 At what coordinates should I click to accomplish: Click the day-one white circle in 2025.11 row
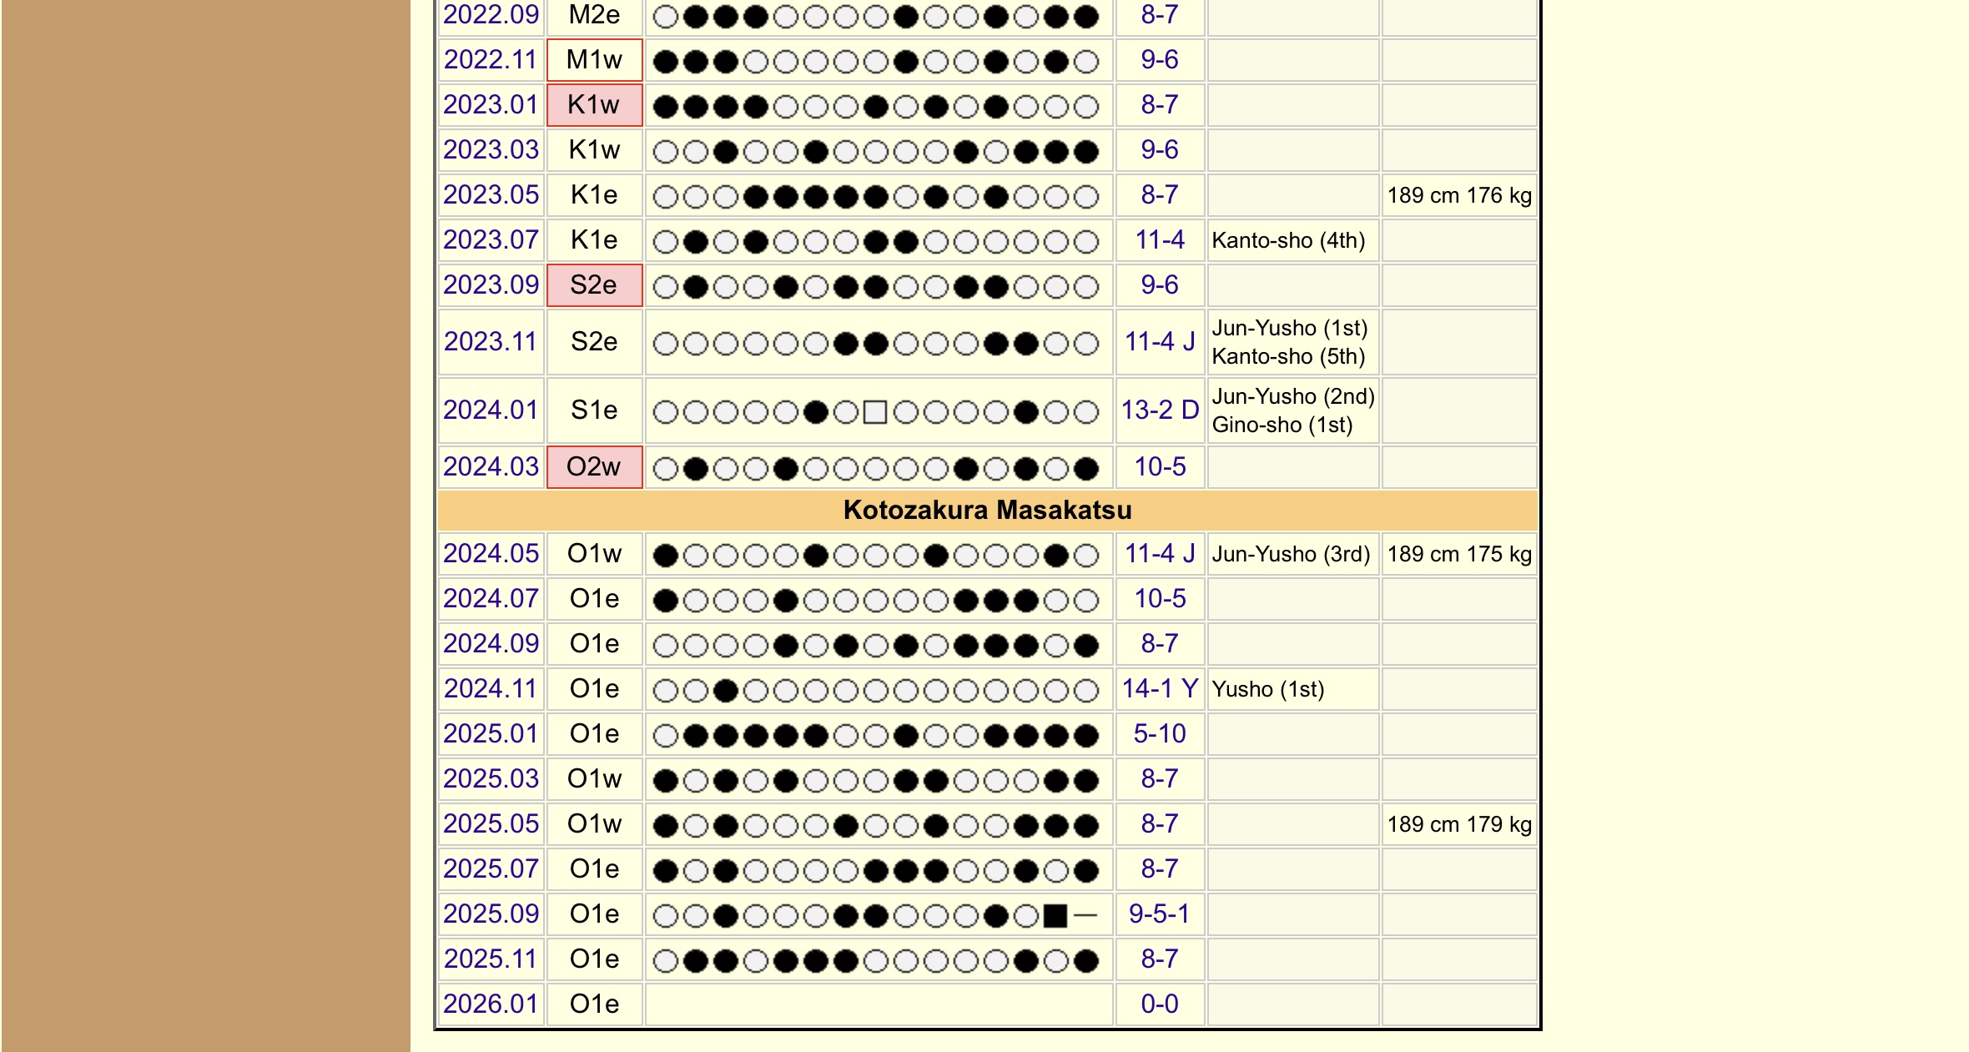(x=665, y=961)
